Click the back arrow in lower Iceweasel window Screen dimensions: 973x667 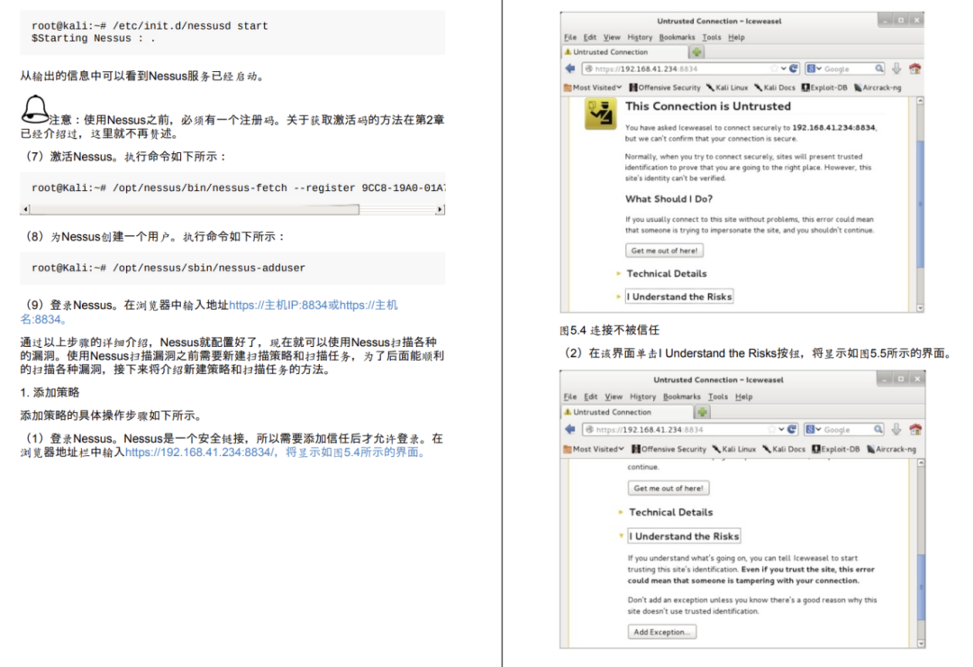[x=570, y=429]
